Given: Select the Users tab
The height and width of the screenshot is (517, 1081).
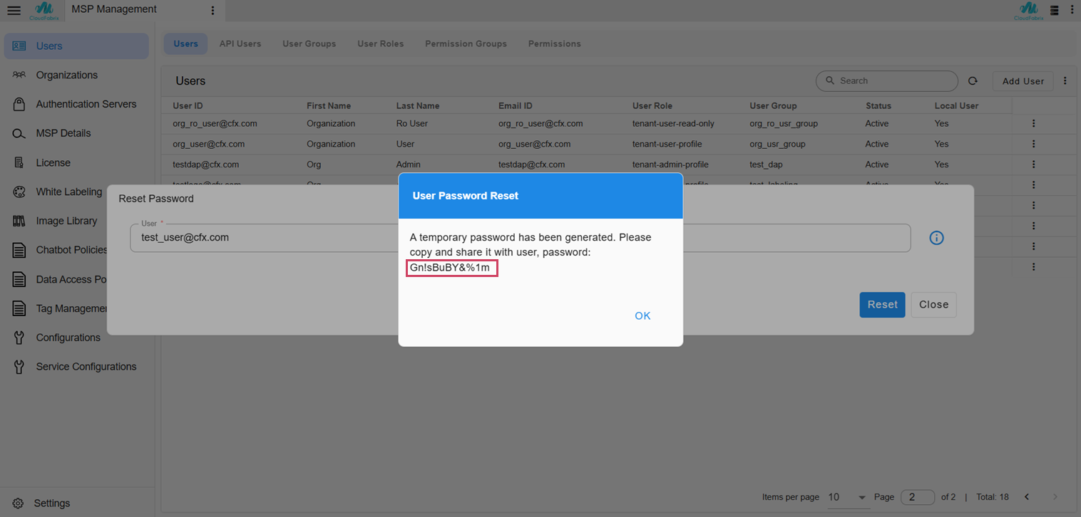Looking at the screenshot, I should (x=185, y=43).
